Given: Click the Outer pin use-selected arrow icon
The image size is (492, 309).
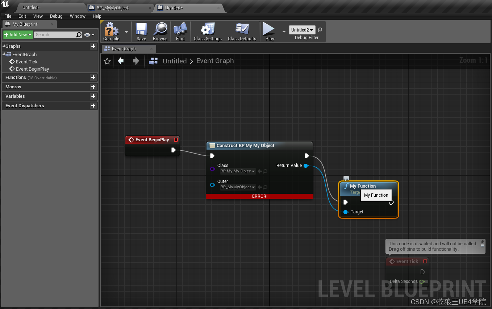Looking at the screenshot, I should click(260, 187).
